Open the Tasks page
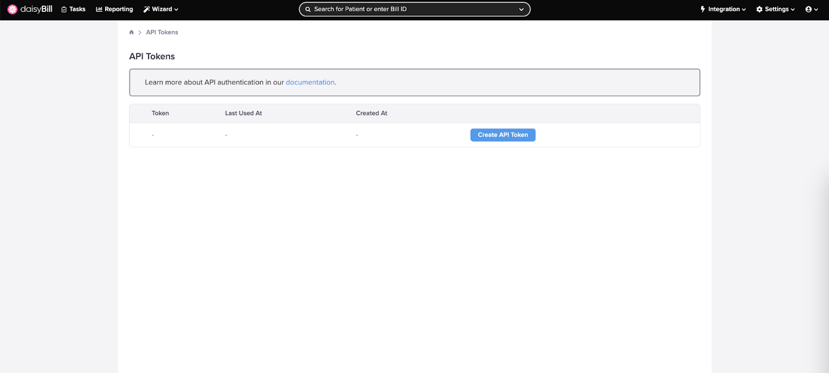The height and width of the screenshot is (373, 829). (73, 9)
